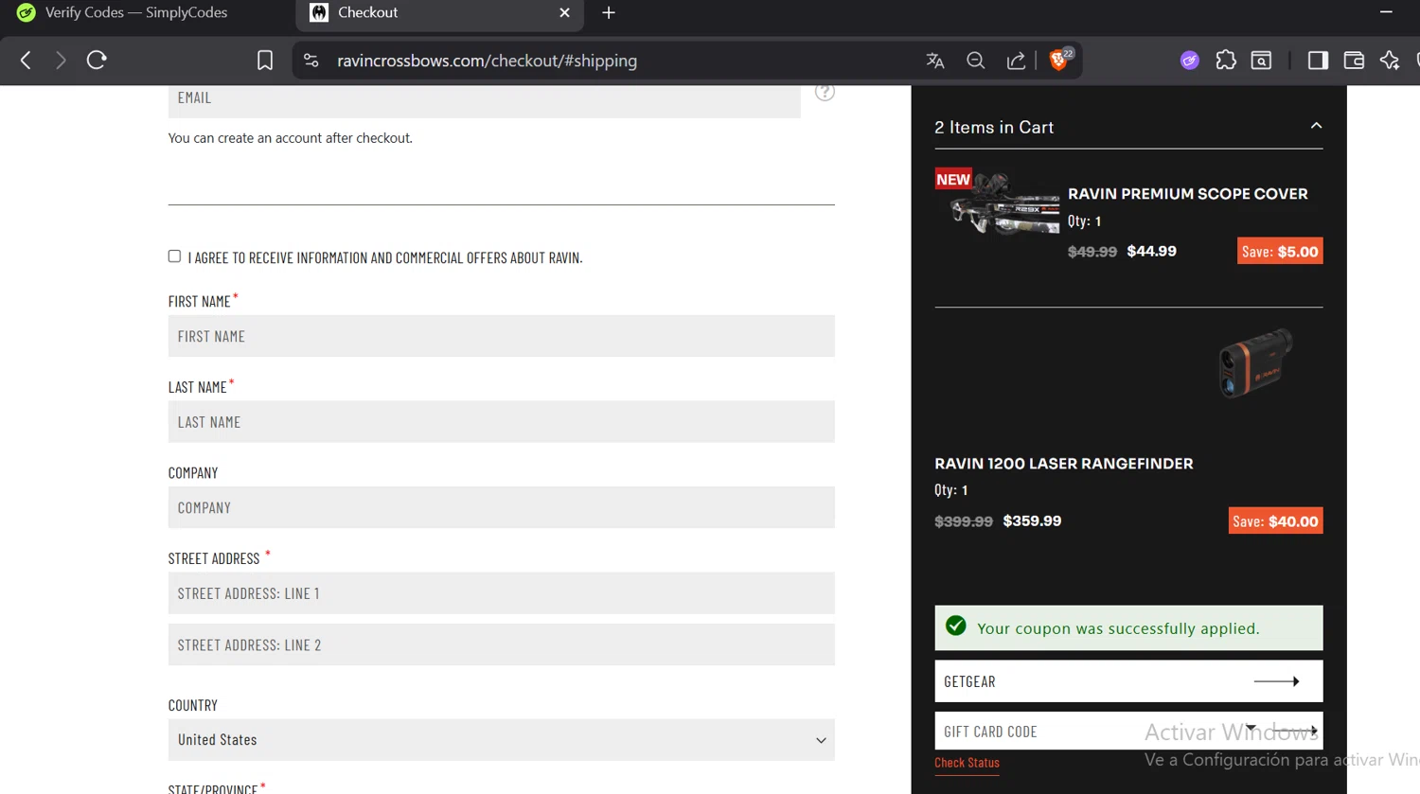Open the translate page icon
The image size is (1420, 794).
click(935, 61)
